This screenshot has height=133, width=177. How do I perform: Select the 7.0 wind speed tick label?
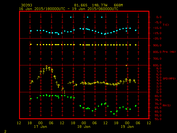point(159,71)
